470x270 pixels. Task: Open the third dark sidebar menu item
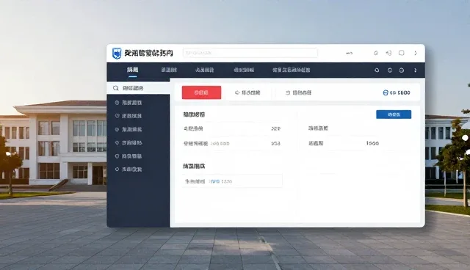(129, 129)
